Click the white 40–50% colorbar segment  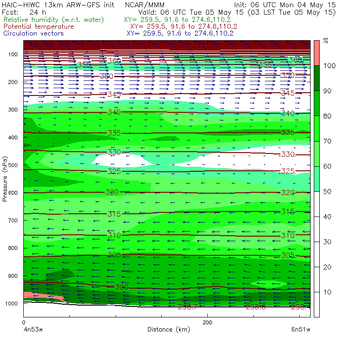click(317, 204)
